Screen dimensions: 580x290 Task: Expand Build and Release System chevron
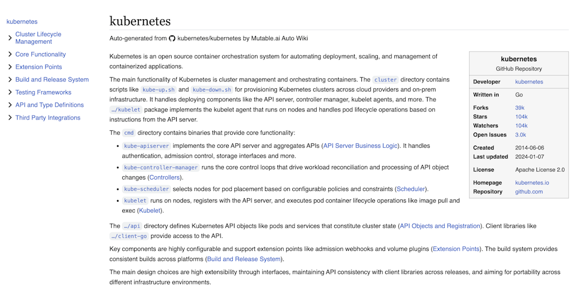click(x=10, y=79)
